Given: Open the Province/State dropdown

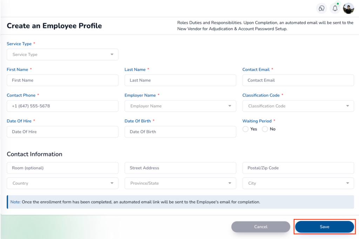Looking at the screenshot, I should click(x=180, y=183).
